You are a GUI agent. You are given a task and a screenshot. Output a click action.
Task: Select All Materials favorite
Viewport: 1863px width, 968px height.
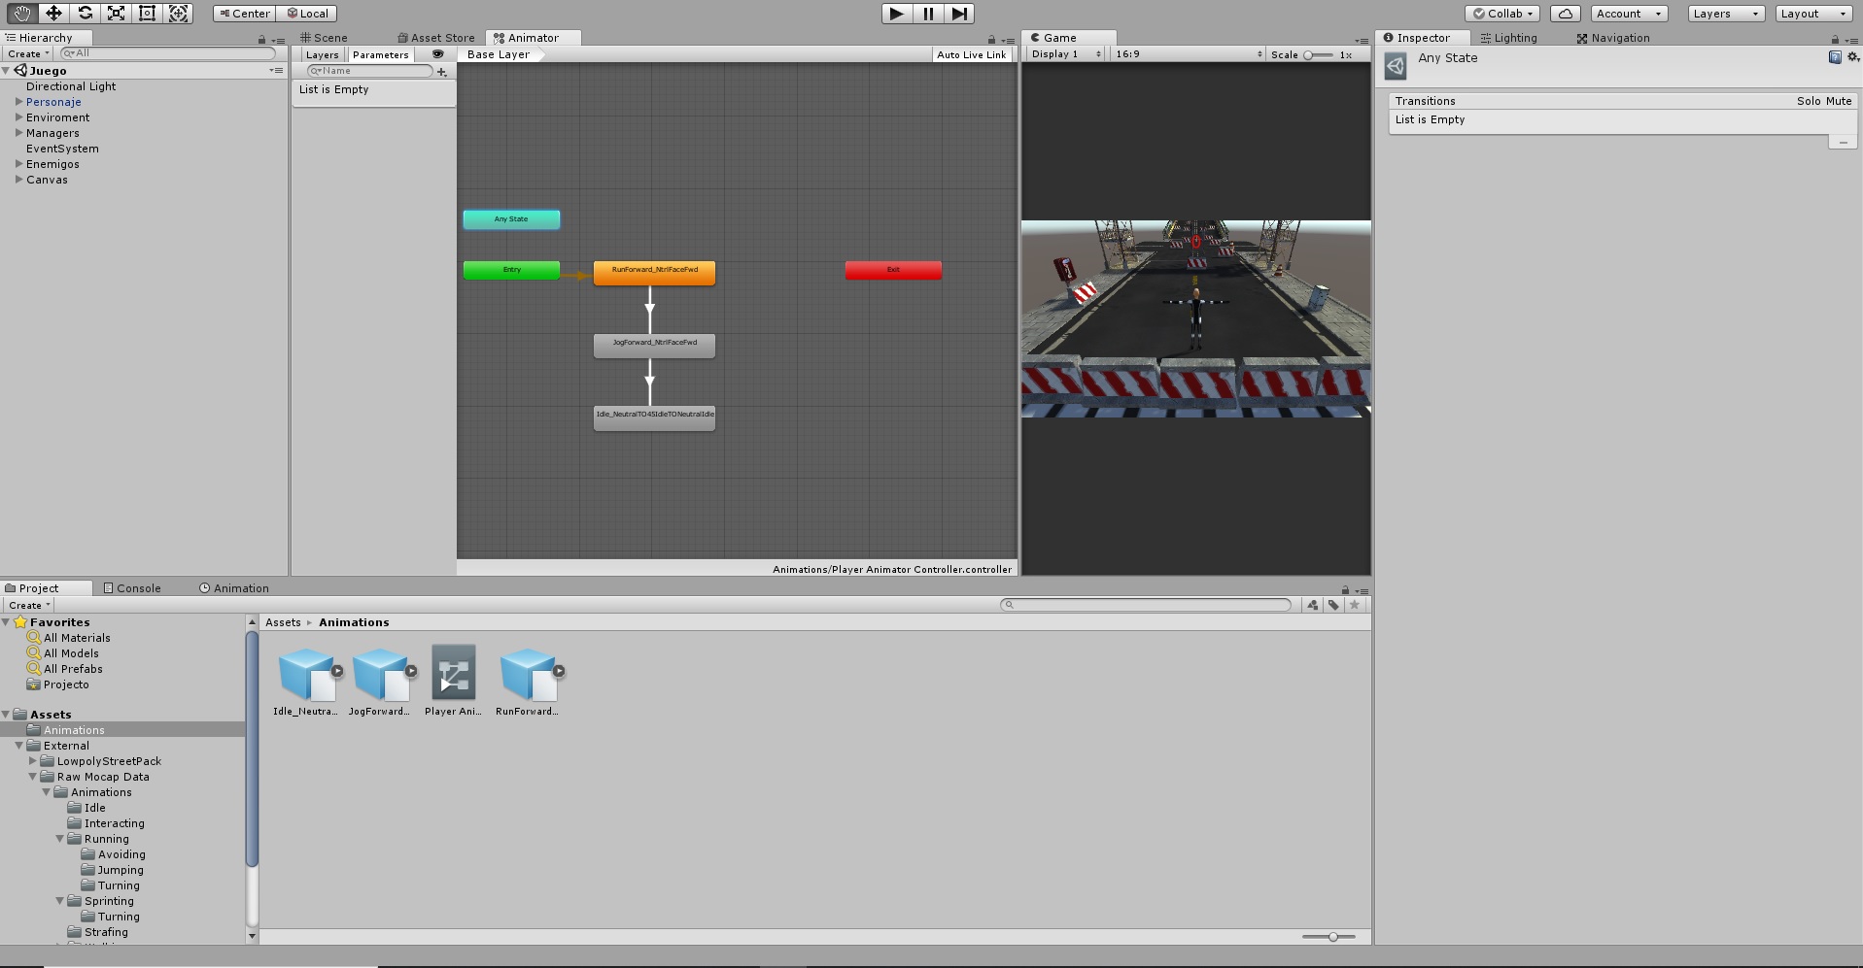point(77,638)
